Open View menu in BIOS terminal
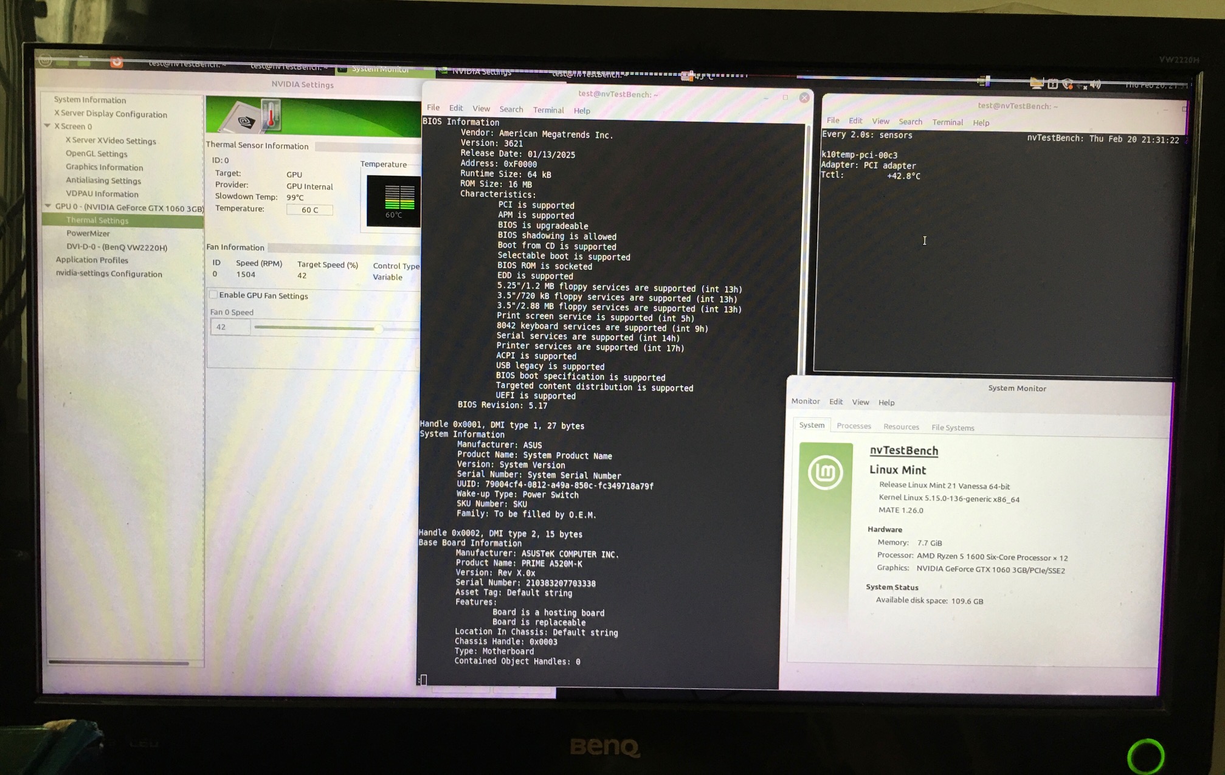The image size is (1225, 775). (481, 109)
